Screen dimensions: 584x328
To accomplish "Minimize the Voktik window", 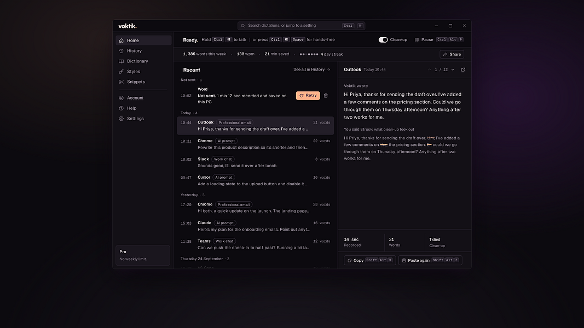I will tap(437, 26).
